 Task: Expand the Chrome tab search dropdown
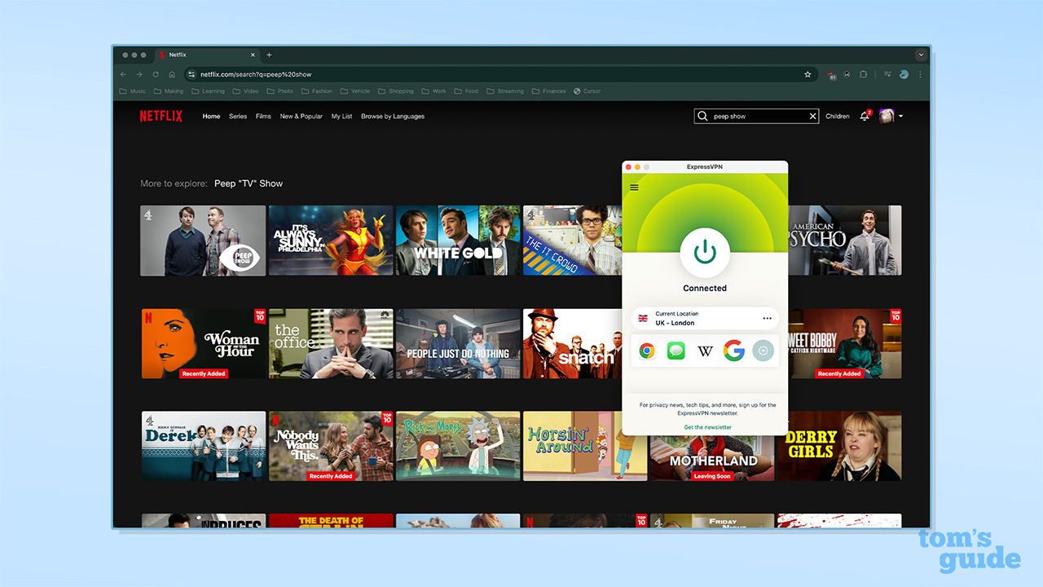pyautogui.click(x=922, y=55)
